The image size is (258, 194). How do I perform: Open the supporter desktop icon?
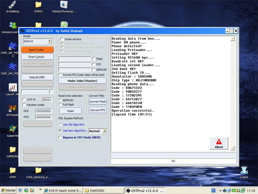pyautogui.click(x=13, y=131)
